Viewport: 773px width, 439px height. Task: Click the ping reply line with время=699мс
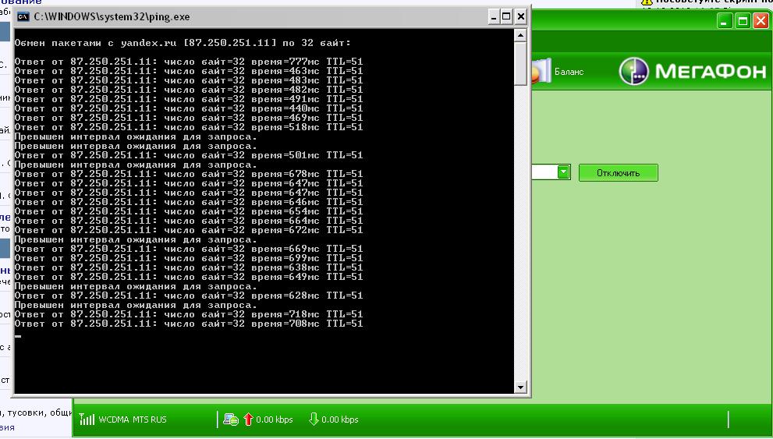pos(189,258)
